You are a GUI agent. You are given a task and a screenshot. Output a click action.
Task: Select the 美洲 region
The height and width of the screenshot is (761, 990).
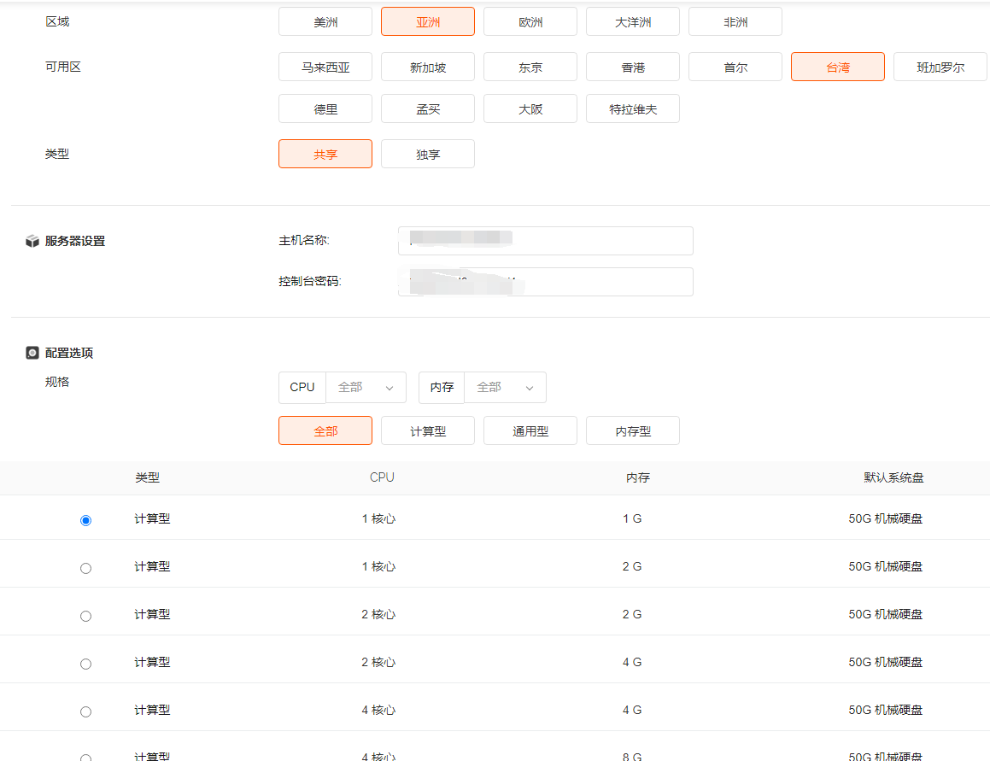coord(325,22)
